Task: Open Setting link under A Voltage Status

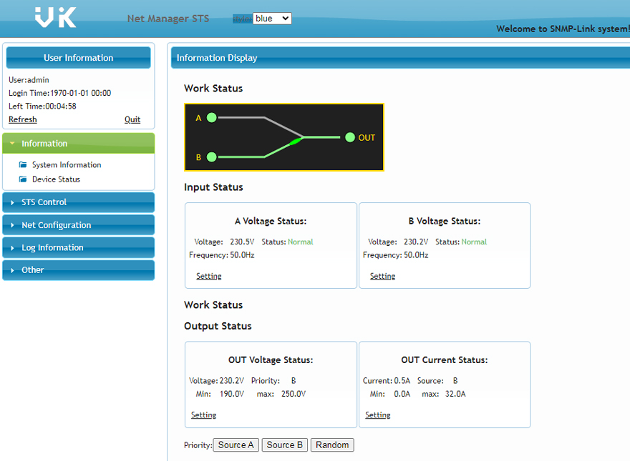Action: (208, 276)
